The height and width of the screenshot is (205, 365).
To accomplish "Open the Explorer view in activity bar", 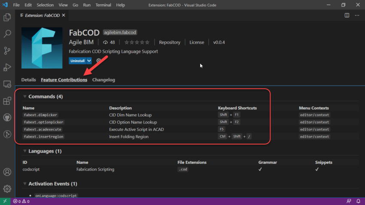I will 7,17.
